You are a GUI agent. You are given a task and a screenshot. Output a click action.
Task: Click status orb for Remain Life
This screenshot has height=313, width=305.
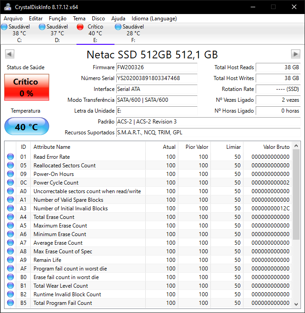point(10,260)
